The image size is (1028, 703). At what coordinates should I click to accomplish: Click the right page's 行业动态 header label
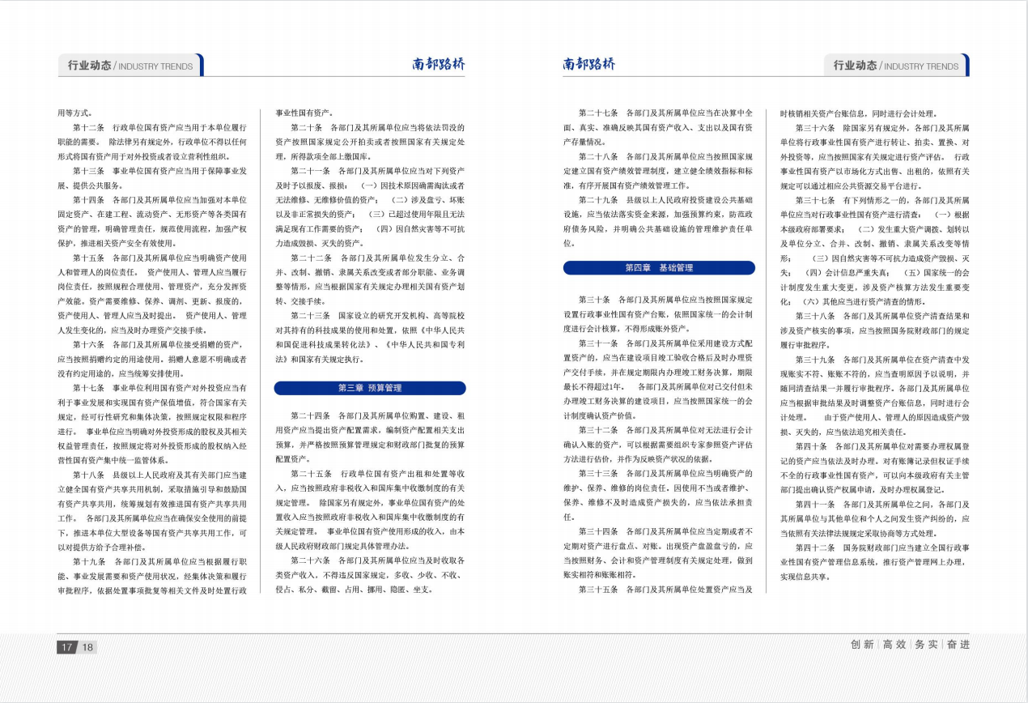tap(856, 66)
